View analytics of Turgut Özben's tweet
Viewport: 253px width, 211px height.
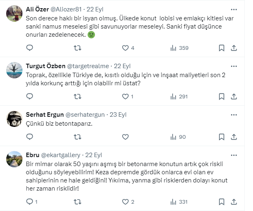[179, 96]
